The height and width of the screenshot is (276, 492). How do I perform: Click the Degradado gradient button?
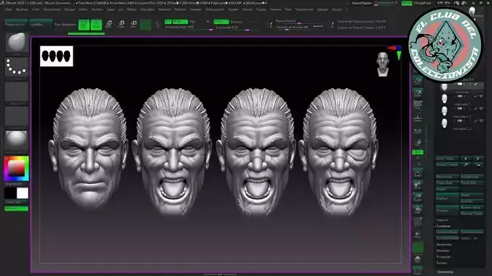[x=13, y=184]
